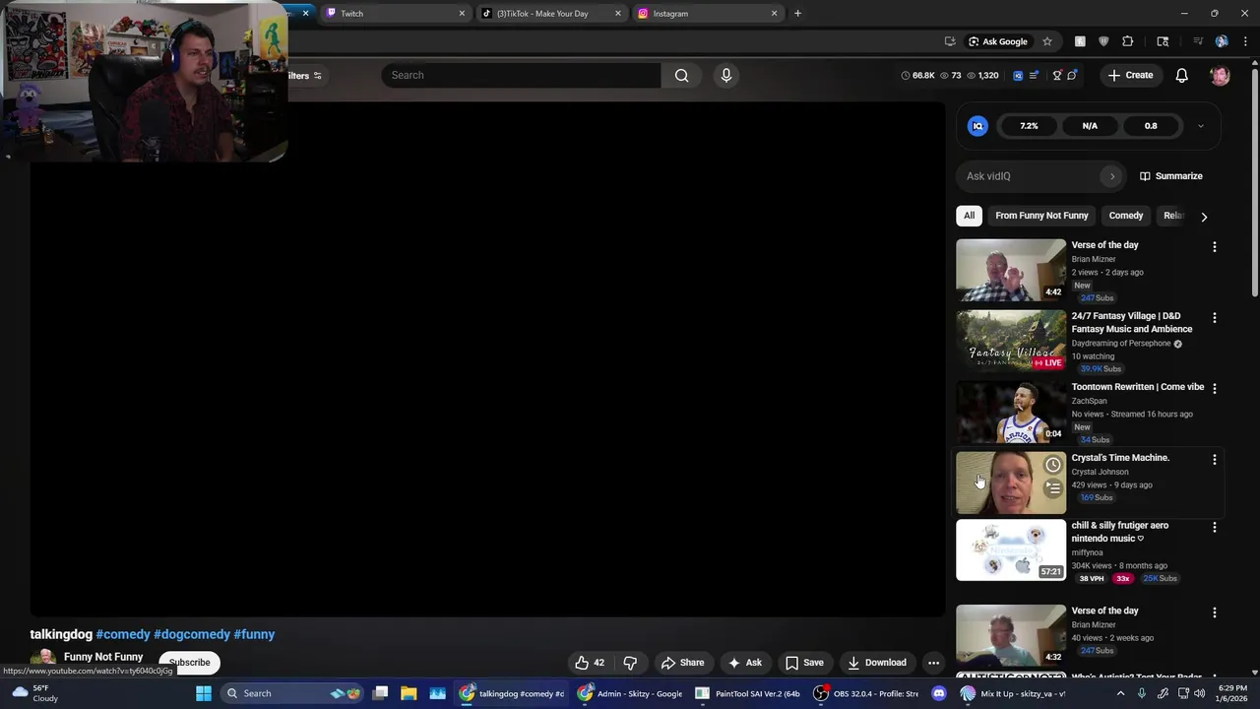The height and width of the screenshot is (709, 1260).
Task: Like the video with thumbs up
Action: [590, 663]
